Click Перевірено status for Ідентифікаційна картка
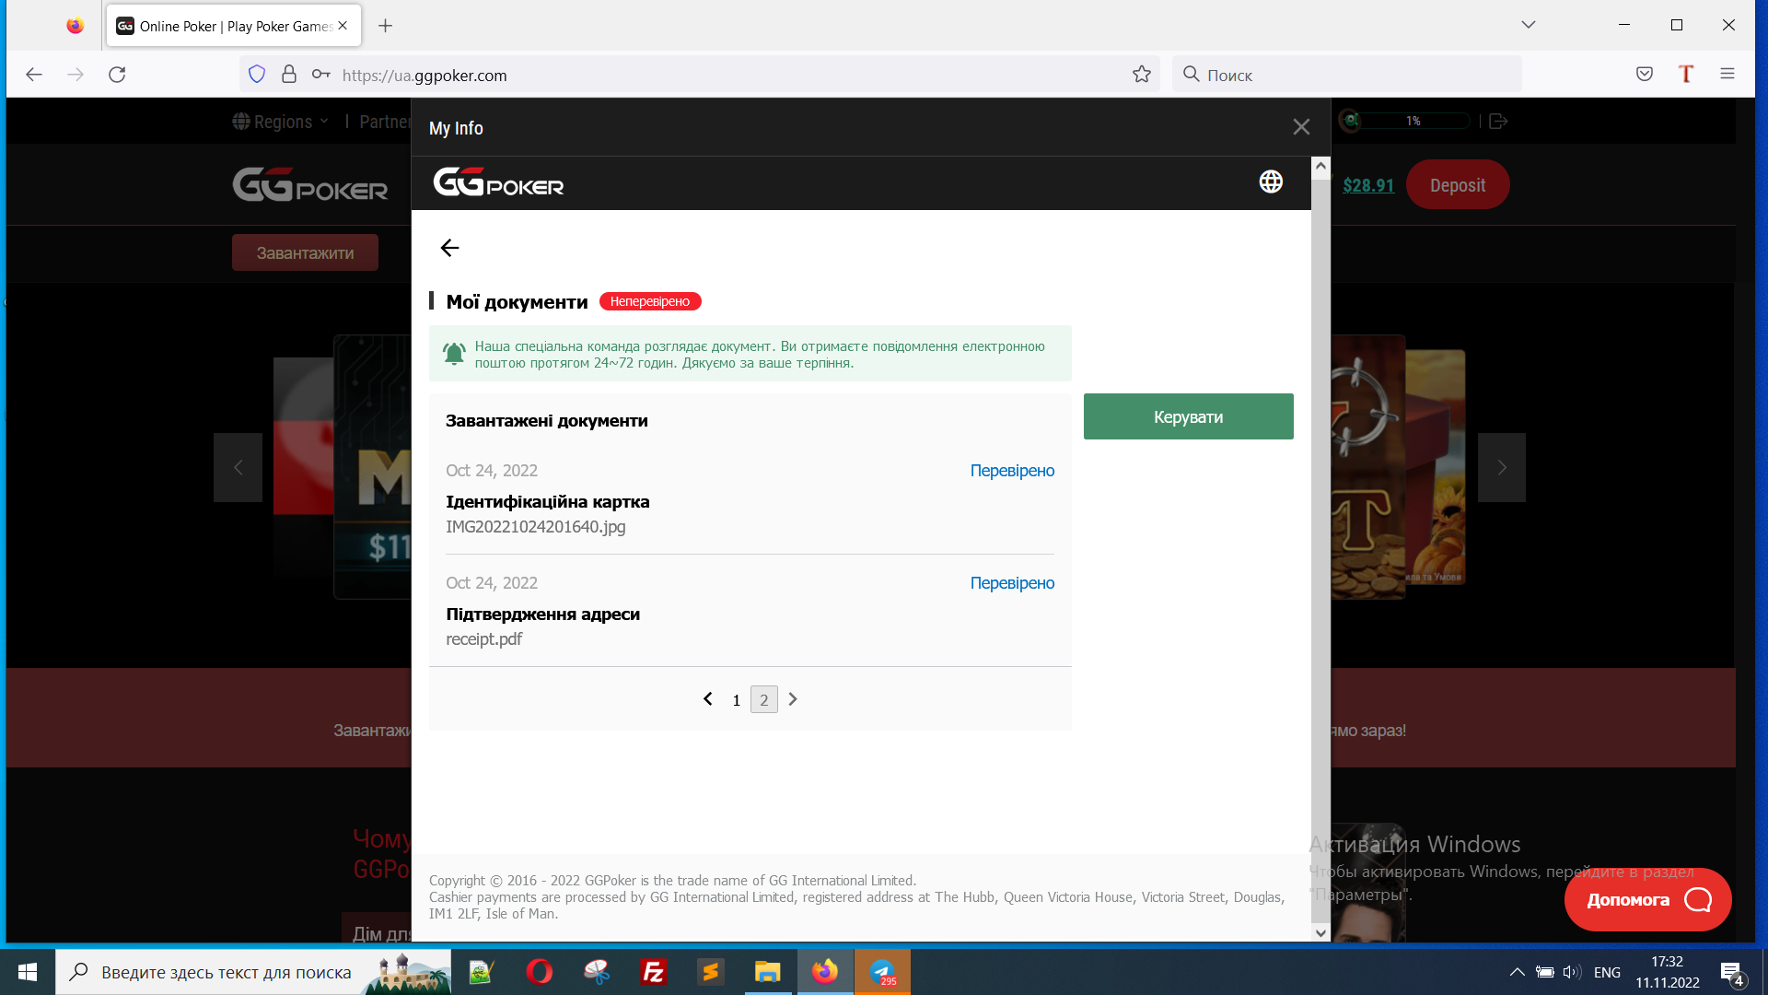 [1012, 471]
